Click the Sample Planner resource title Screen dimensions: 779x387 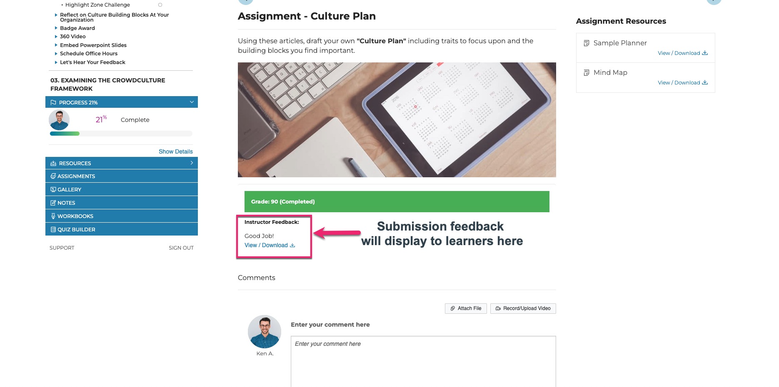pos(620,43)
